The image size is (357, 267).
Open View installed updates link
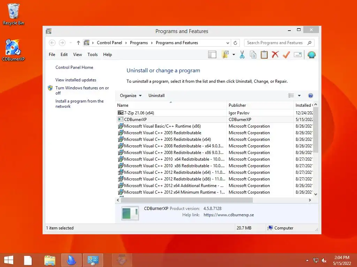[76, 80]
